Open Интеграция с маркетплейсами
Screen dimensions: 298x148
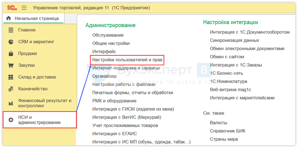click(x=242, y=98)
